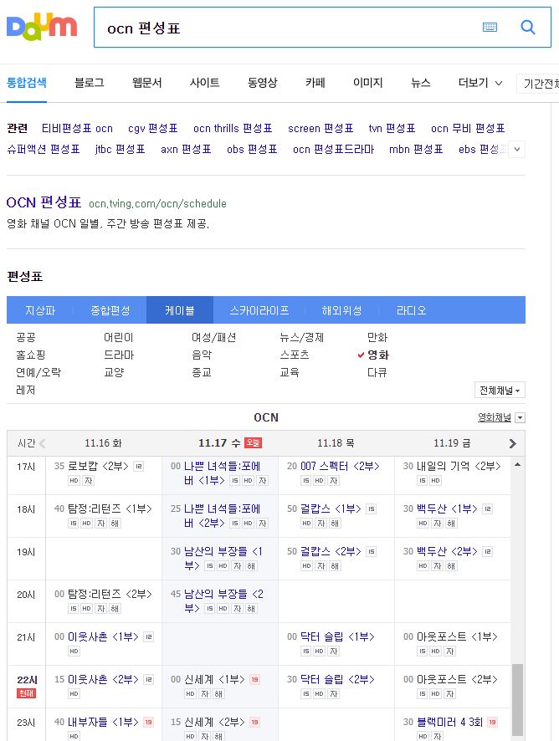Select the 해외위성 schedule tab
The image size is (559, 741).
click(x=342, y=310)
